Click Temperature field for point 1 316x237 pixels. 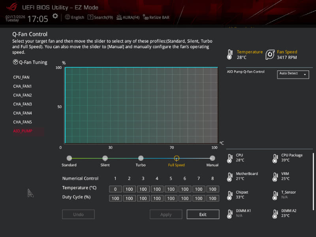pyautogui.click(x=115, y=189)
